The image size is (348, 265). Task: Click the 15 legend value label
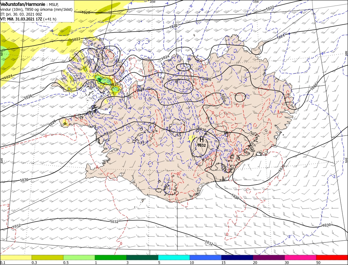(x=223, y=263)
